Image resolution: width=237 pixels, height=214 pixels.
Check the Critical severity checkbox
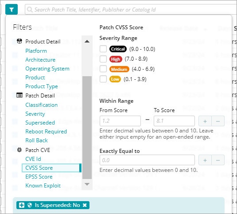103,49
